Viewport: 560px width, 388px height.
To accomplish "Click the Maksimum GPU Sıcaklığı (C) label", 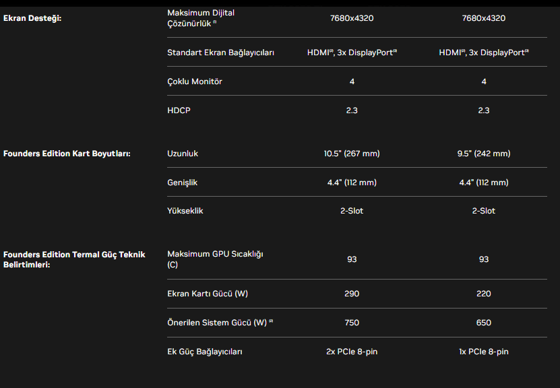I will pos(215,259).
